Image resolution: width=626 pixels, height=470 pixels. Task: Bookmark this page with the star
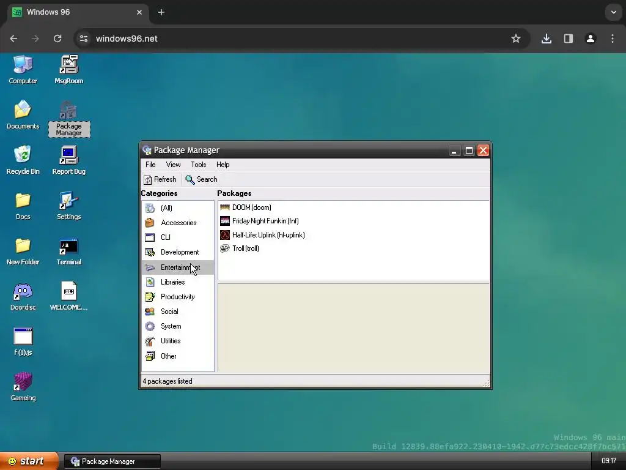click(516, 39)
